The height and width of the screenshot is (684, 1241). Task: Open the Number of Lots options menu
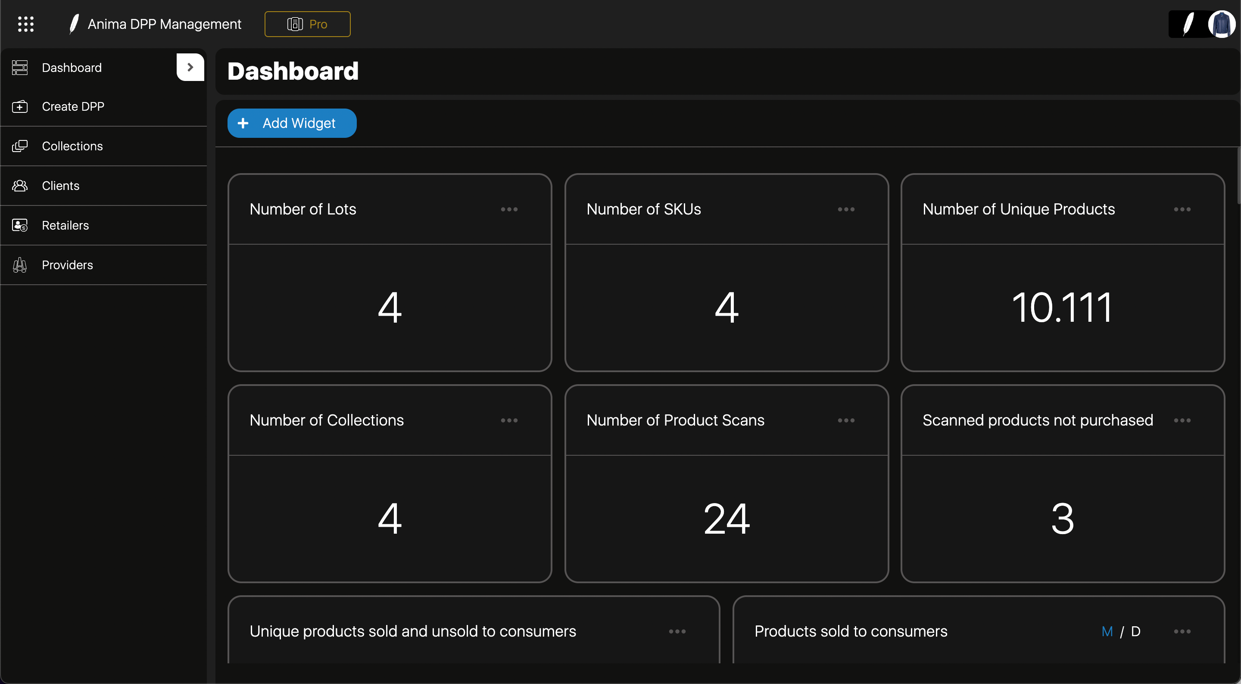click(509, 209)
